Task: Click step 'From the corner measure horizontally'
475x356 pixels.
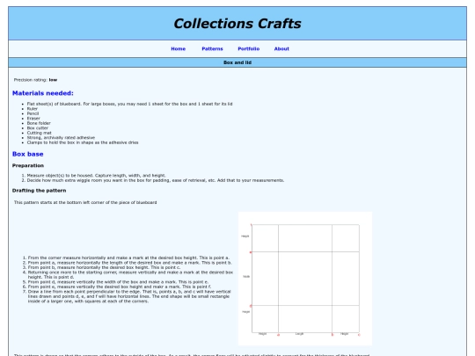Action: [128, 258]
